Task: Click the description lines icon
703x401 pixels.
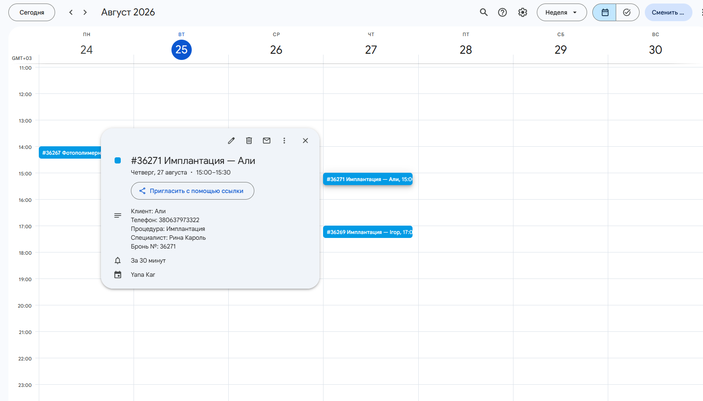Action: click(x=118, y=215)
